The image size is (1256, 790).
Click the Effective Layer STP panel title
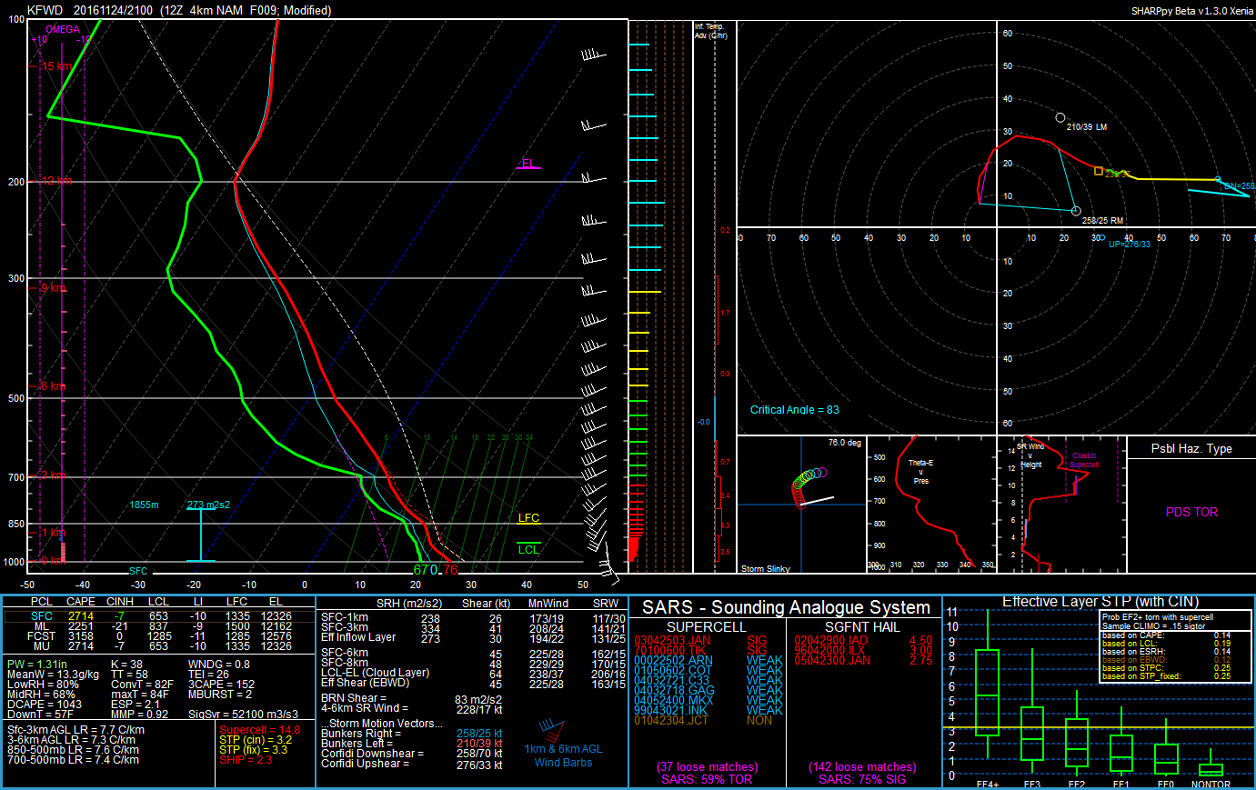(x=1100, y=602)
